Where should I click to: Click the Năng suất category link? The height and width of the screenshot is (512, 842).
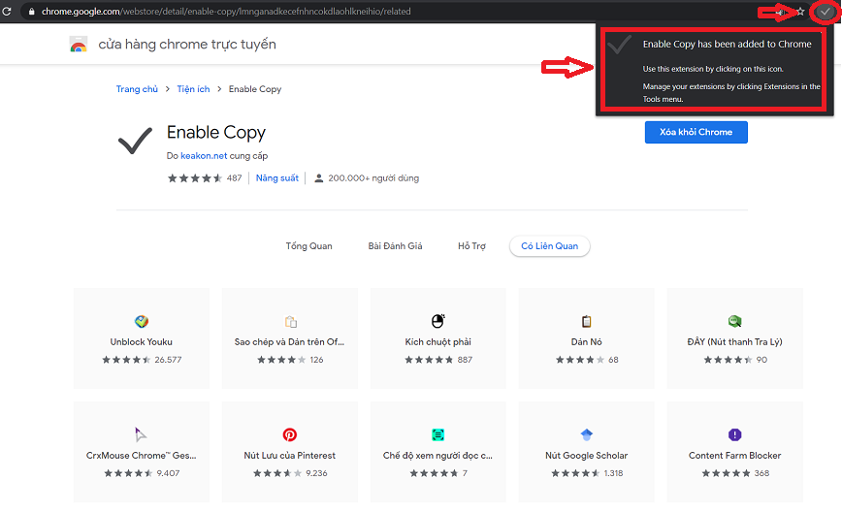point(277,178)
